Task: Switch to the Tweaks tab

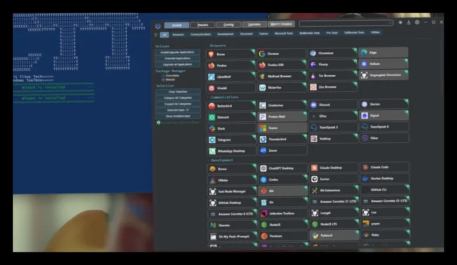Action: pos(202,25)
